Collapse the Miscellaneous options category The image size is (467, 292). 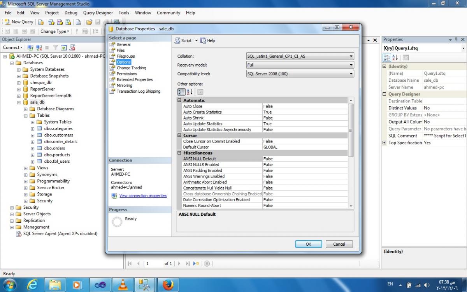point(179,153)
